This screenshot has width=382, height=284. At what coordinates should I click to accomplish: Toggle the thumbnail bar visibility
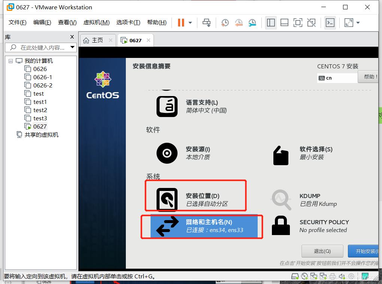284,22
